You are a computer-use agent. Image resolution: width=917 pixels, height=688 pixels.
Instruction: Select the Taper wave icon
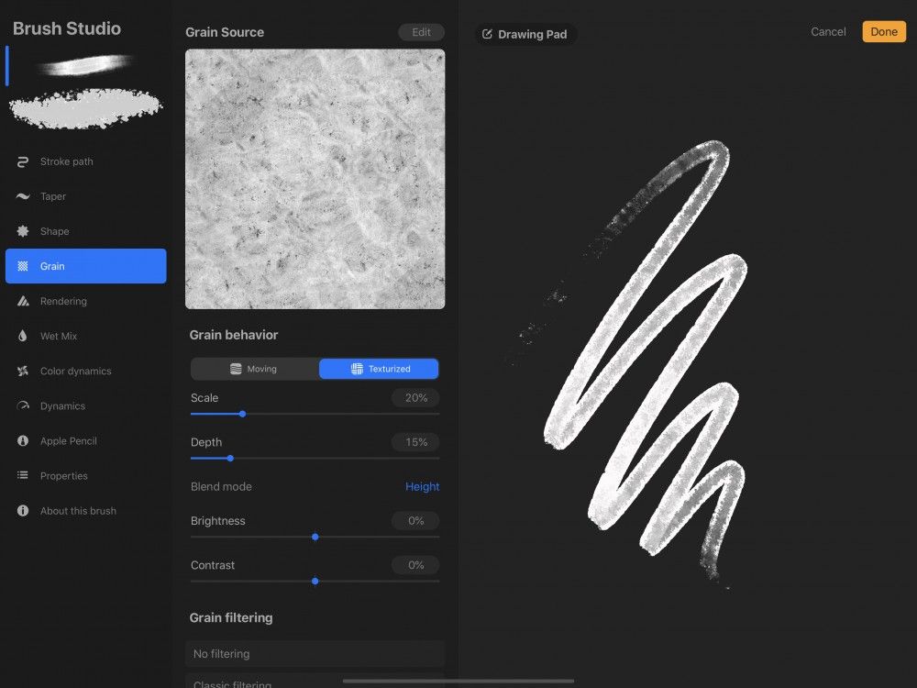tap(23, 196)
